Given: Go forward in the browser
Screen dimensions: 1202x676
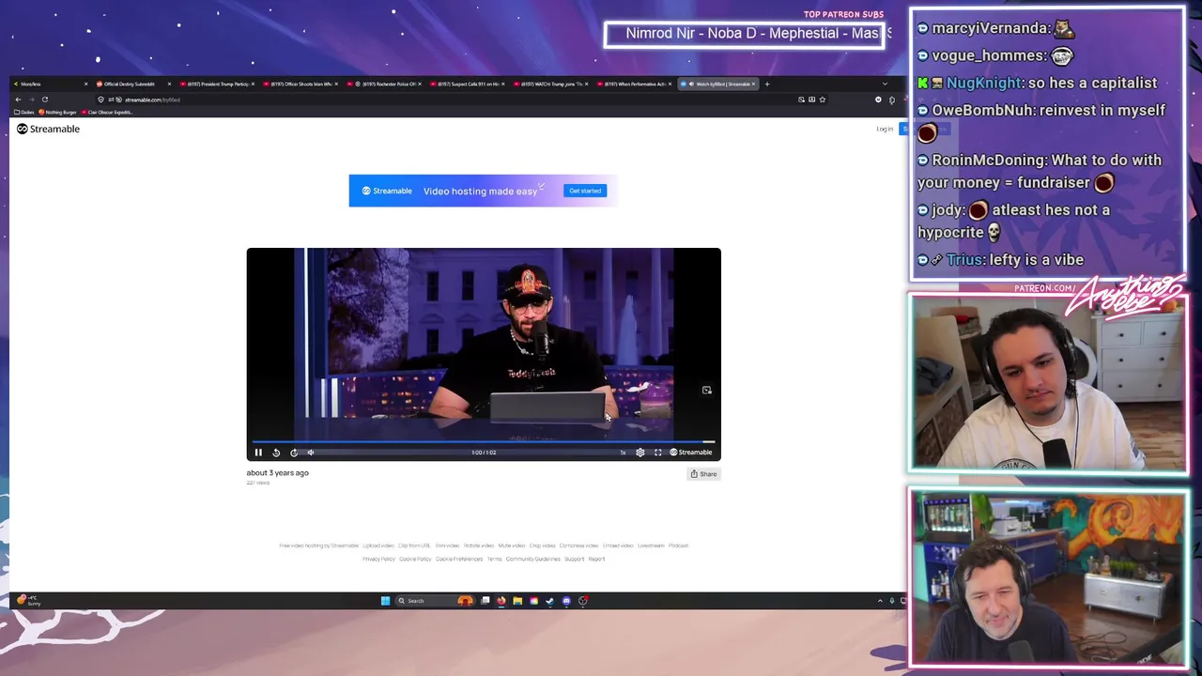Looking at the screenshot, I should (x=31, y=100).
